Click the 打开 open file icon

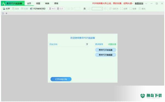click(x=4, y=9)
